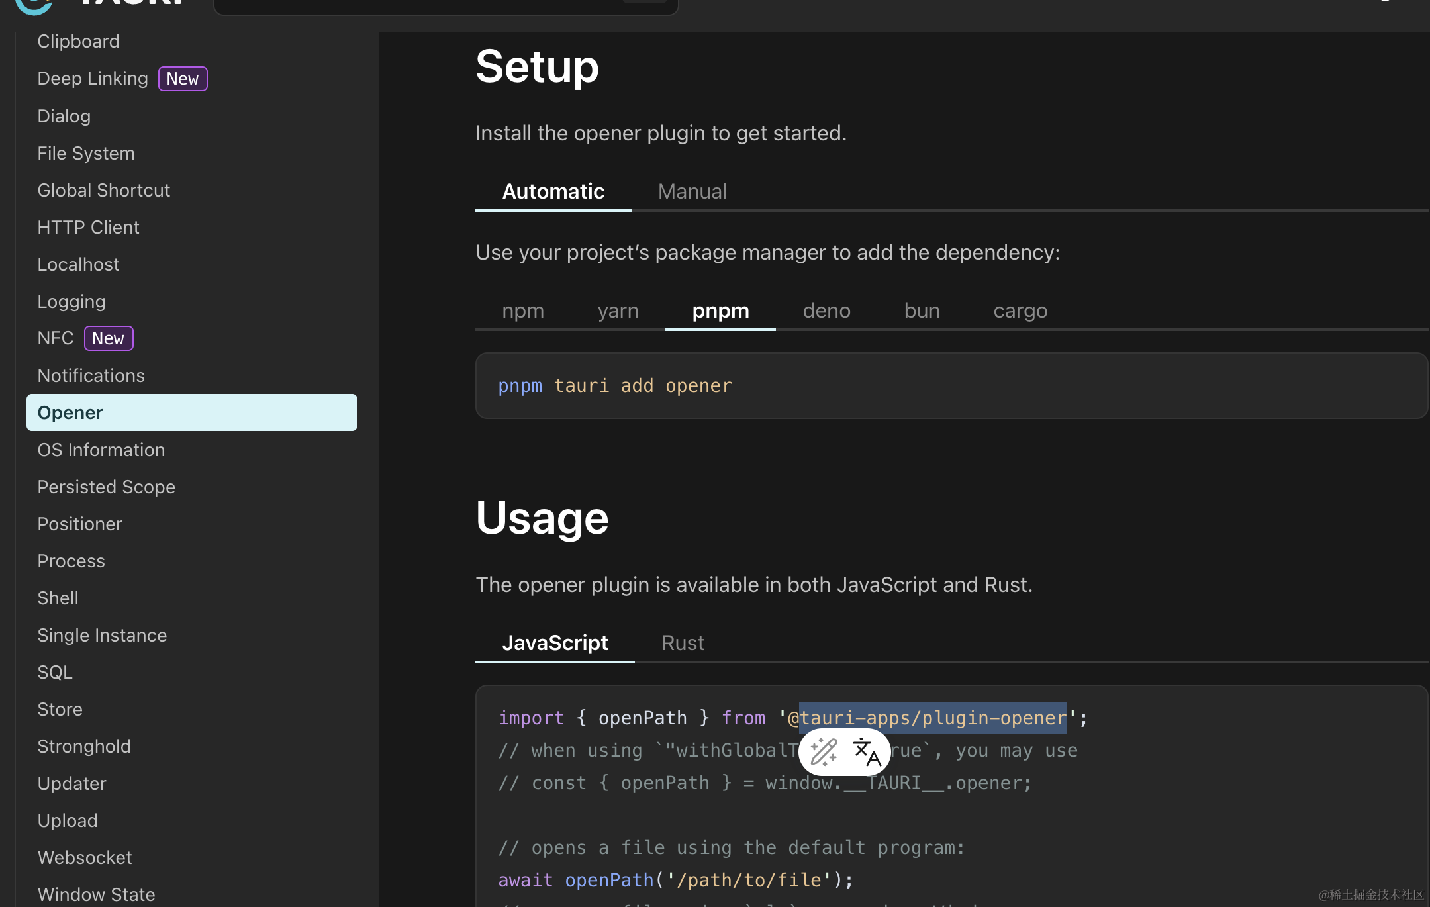This screenshot has width=1430, height=907.
Task: Open the NFC plugin page
Action: click(x=56, y=338)
